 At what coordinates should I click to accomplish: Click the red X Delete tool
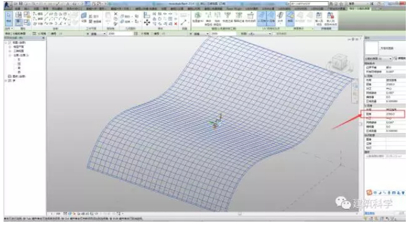point(175,24)
